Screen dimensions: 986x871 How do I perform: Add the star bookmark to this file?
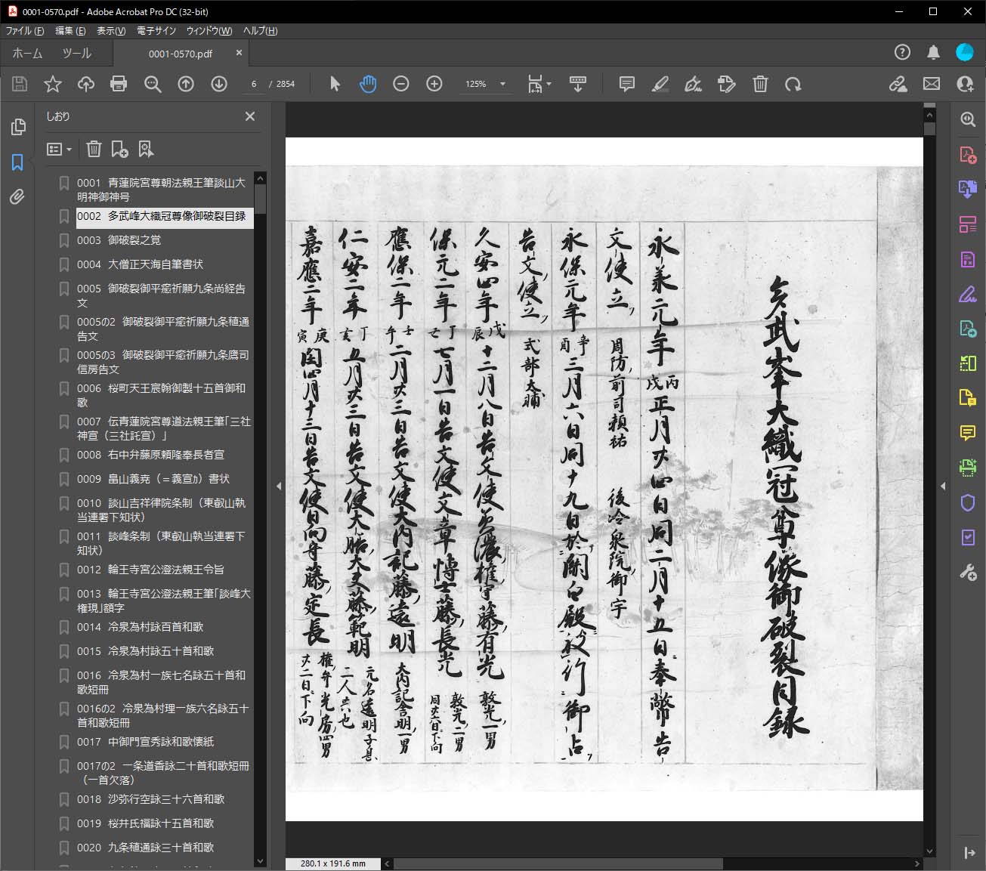[x=53, y=84]
